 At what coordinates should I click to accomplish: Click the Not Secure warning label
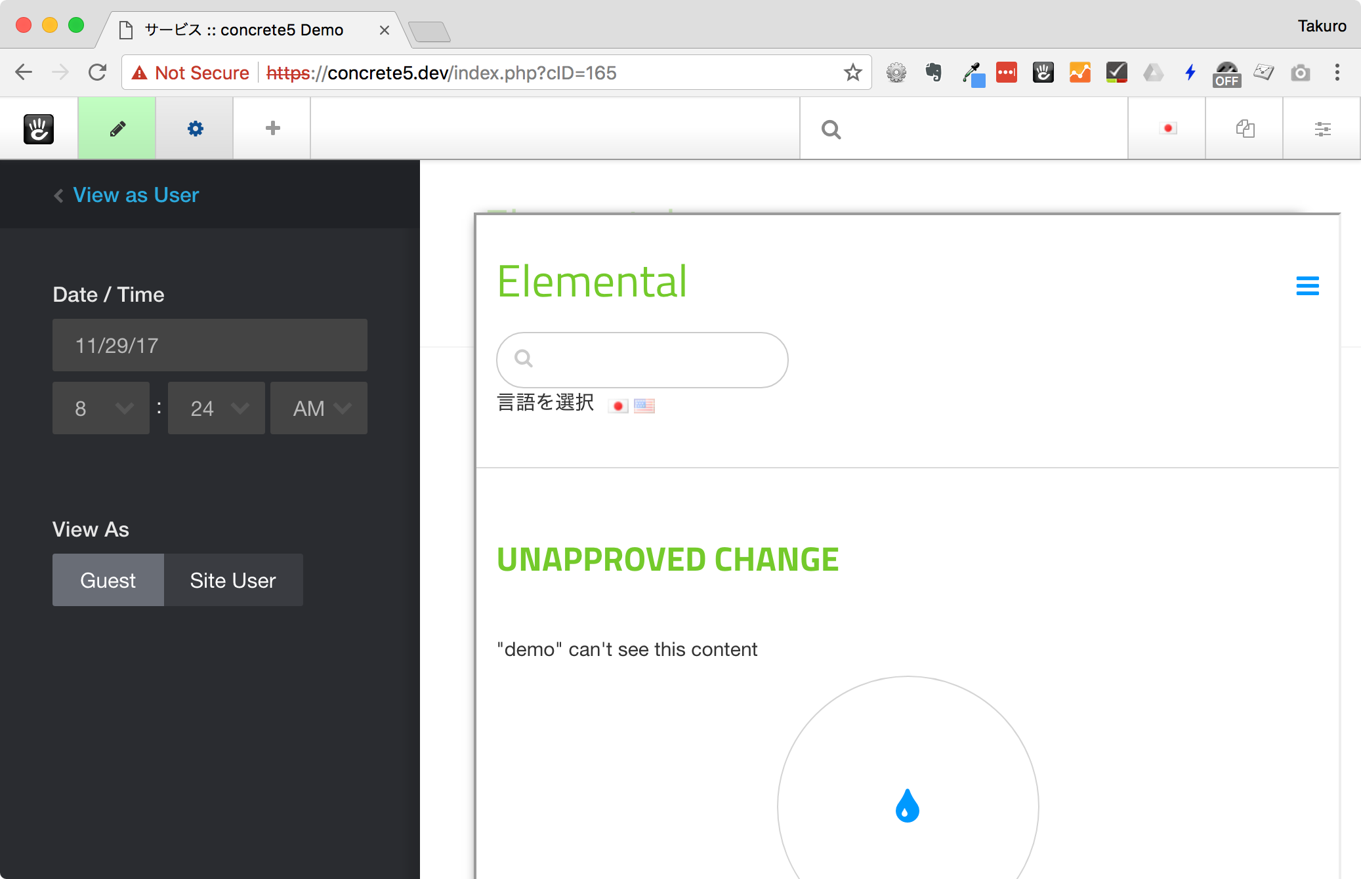point(189,73)
